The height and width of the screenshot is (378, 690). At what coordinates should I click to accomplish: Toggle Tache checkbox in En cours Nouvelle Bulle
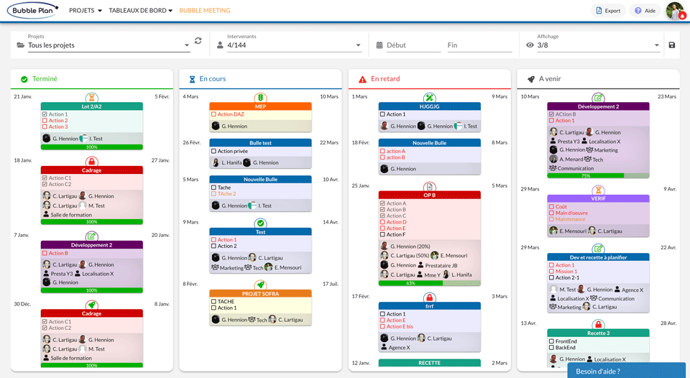(213, 188)
